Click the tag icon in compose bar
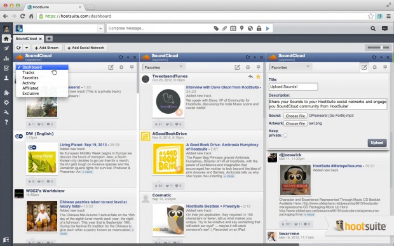Viewport: 394px width, 246px height. [216, 29]
